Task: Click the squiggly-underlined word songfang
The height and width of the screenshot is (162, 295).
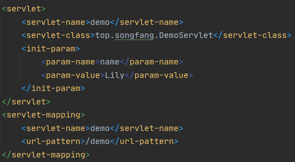Action: click(134, 36)
